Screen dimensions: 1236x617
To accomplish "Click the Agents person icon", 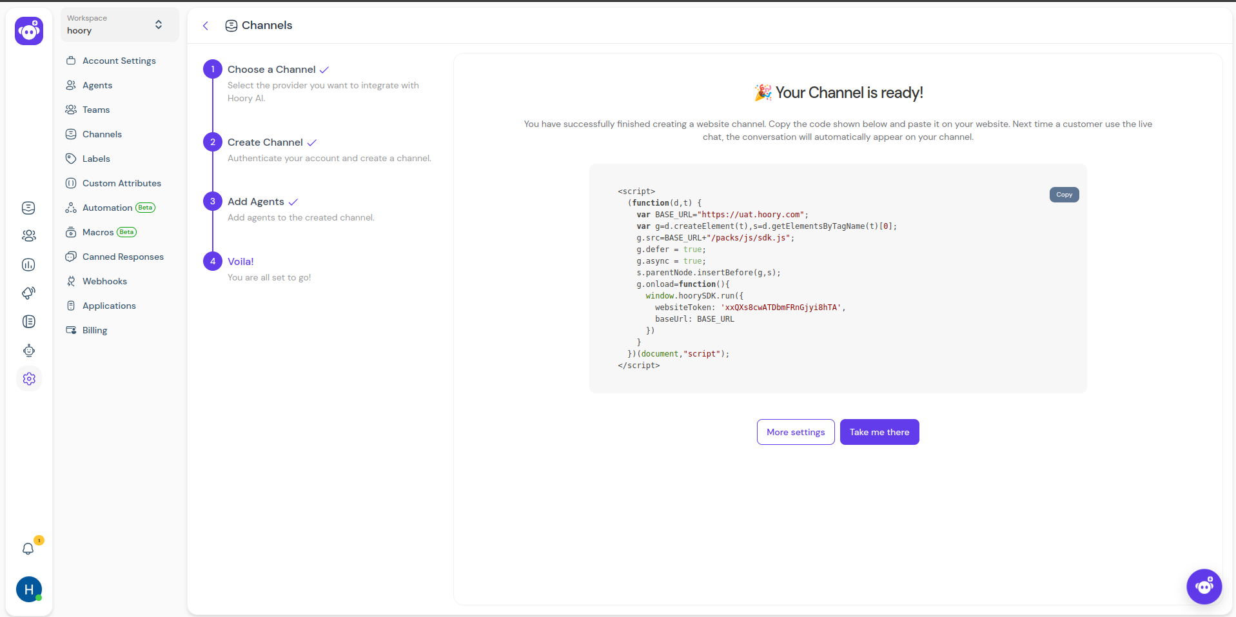I will point(71,85).
